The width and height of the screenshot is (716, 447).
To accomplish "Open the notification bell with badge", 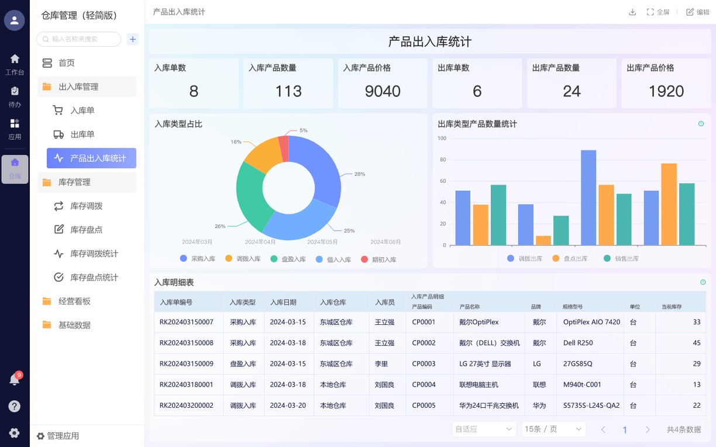I will [x=15, y=380].
